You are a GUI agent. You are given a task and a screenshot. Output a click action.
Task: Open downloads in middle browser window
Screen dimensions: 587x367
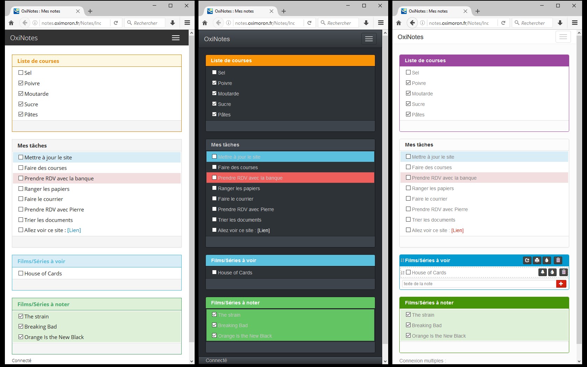click(x=366, y=23)
